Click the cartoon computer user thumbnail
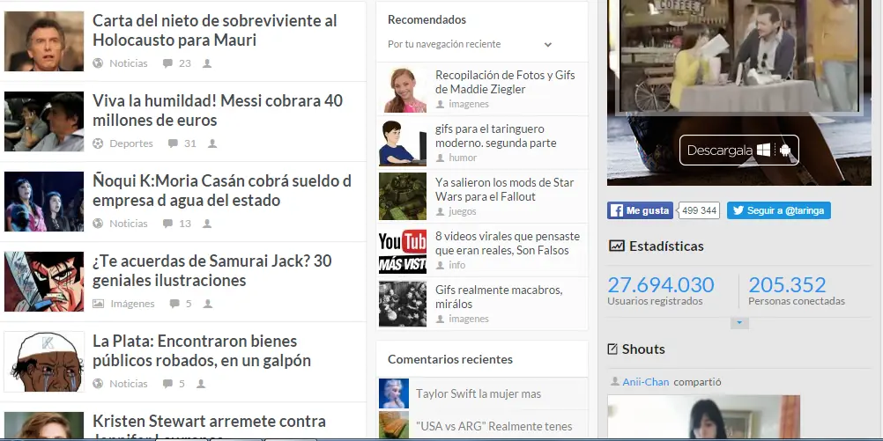883x441 pixels. (402, 143)
